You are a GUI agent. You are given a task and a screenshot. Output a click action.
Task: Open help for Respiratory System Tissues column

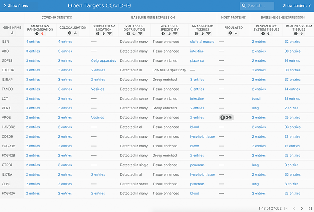263,34
